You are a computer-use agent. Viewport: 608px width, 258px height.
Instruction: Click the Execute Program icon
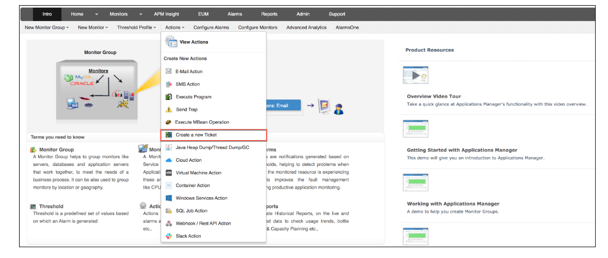tap(169, 97)
